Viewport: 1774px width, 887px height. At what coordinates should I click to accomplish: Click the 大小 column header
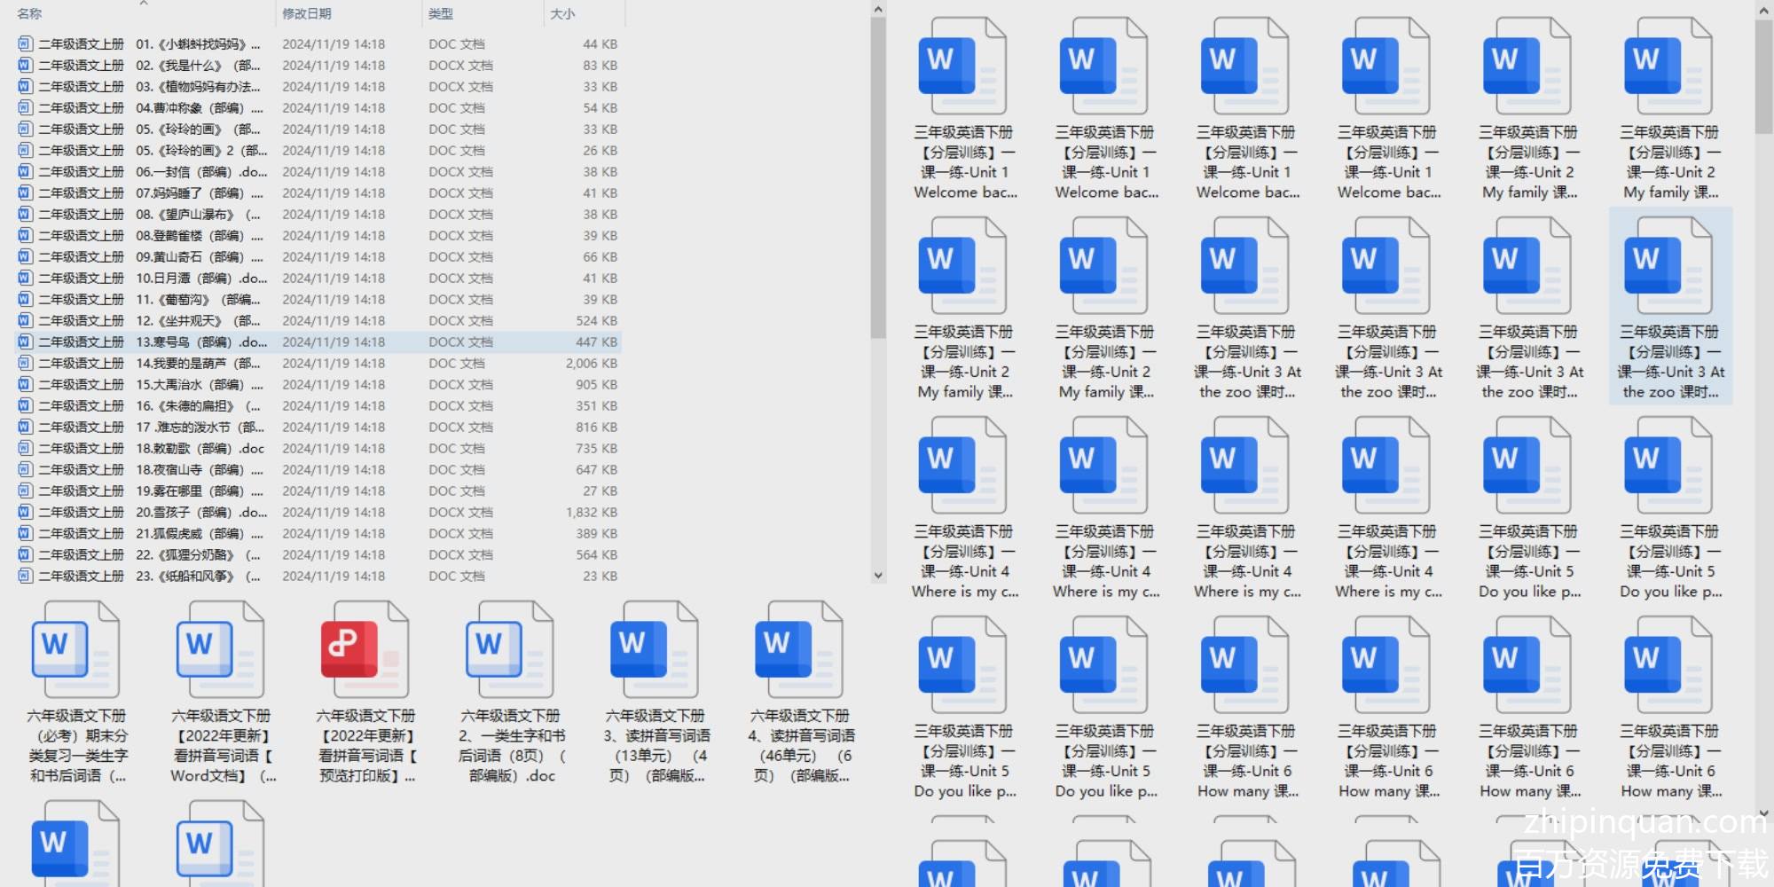tap(562, 13)
